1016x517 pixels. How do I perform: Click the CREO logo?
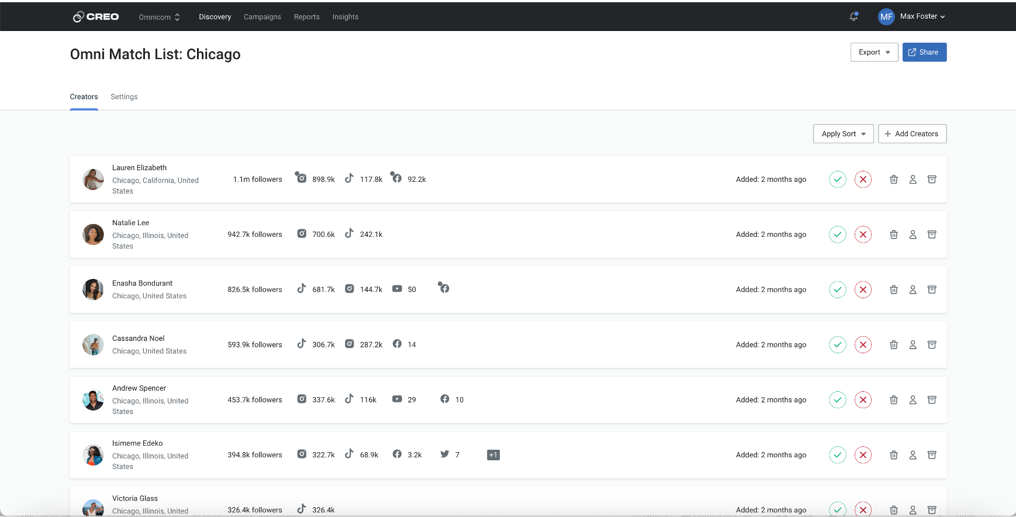(96, 17)
